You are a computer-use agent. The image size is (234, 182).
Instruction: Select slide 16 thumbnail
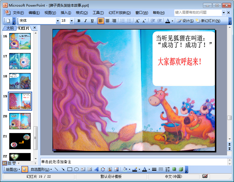coord(20,41)
